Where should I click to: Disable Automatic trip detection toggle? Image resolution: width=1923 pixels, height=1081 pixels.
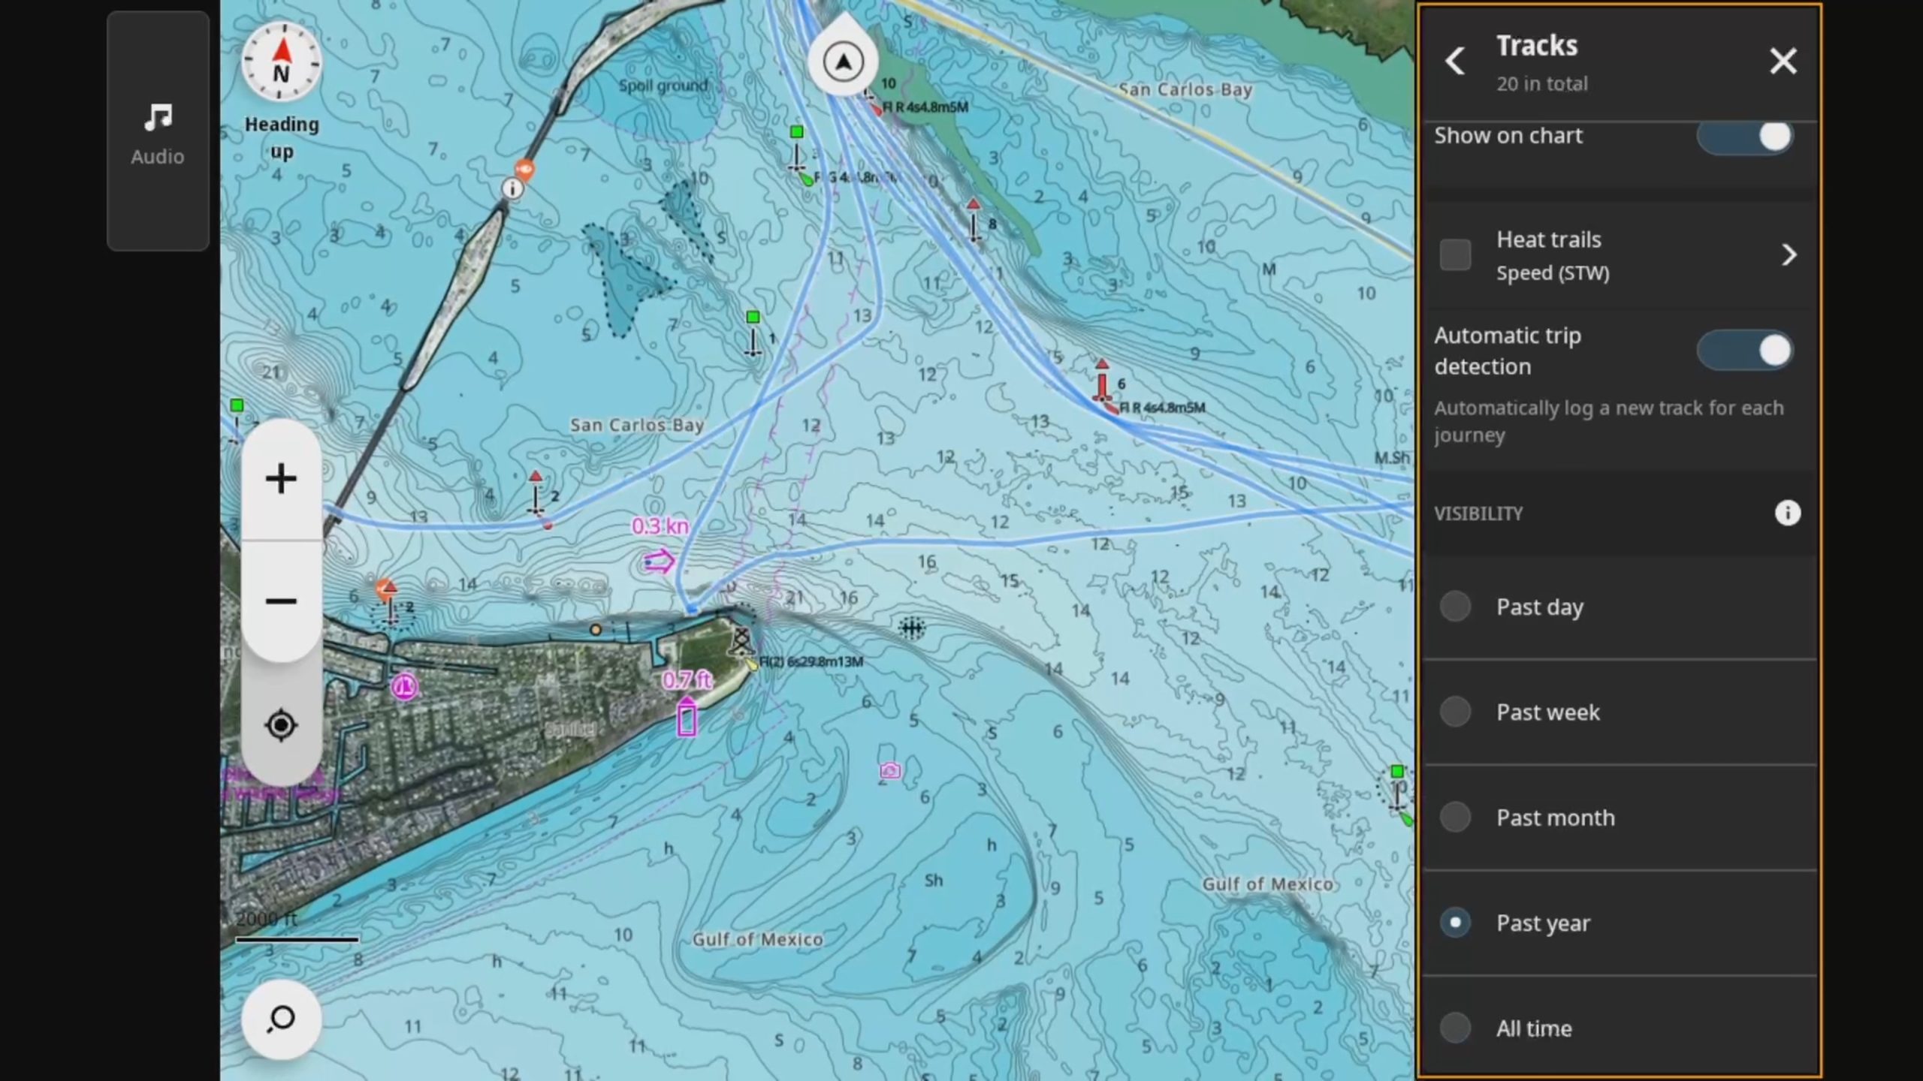point(1744,351)
